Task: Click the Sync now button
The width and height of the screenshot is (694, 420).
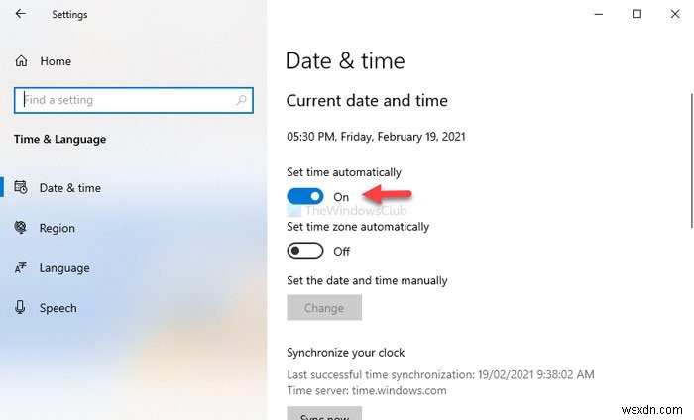Action: [324, 414]
